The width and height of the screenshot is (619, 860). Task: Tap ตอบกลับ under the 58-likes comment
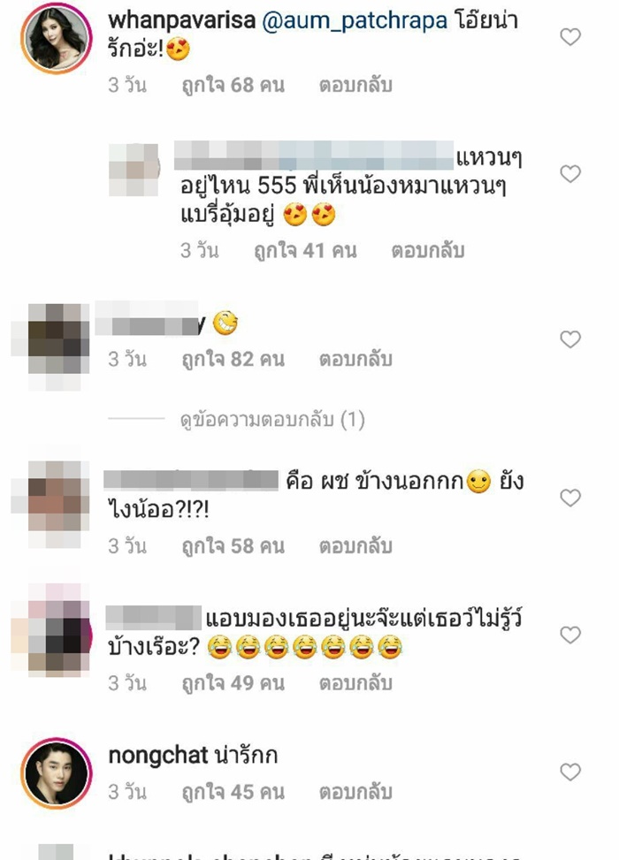click(x=355, y=545)
